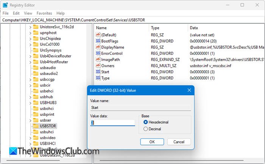
Task: Click the usbehci folder icon
Action: point(36,91)
